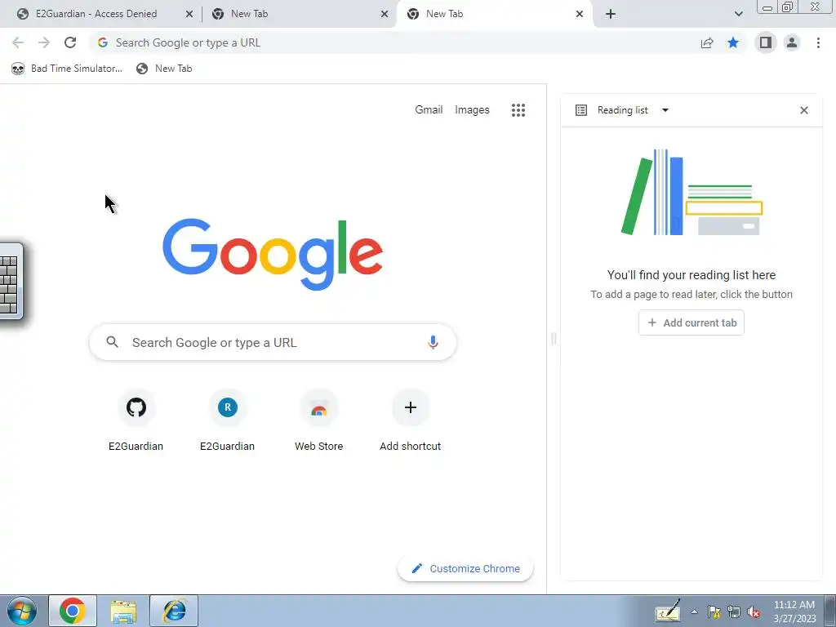Click the network tray icon

pos(734,611)
